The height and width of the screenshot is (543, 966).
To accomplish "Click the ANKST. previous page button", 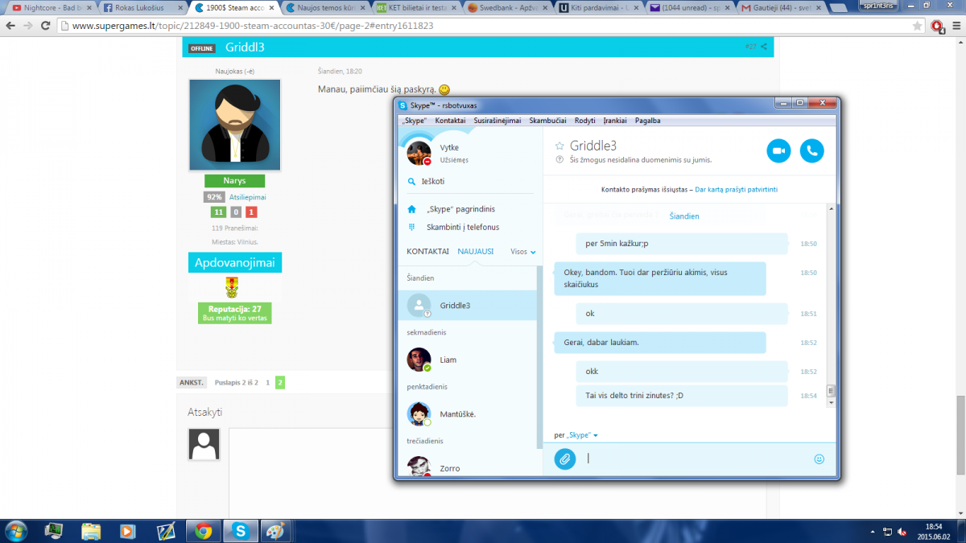I will click(192, 383).
